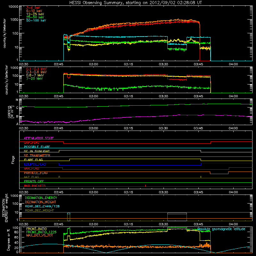Select 'REAR_DEC_WEIGHT' legend text
This screenshot has width=256, height=256.
pyautogui.click(x=39, y=211)
